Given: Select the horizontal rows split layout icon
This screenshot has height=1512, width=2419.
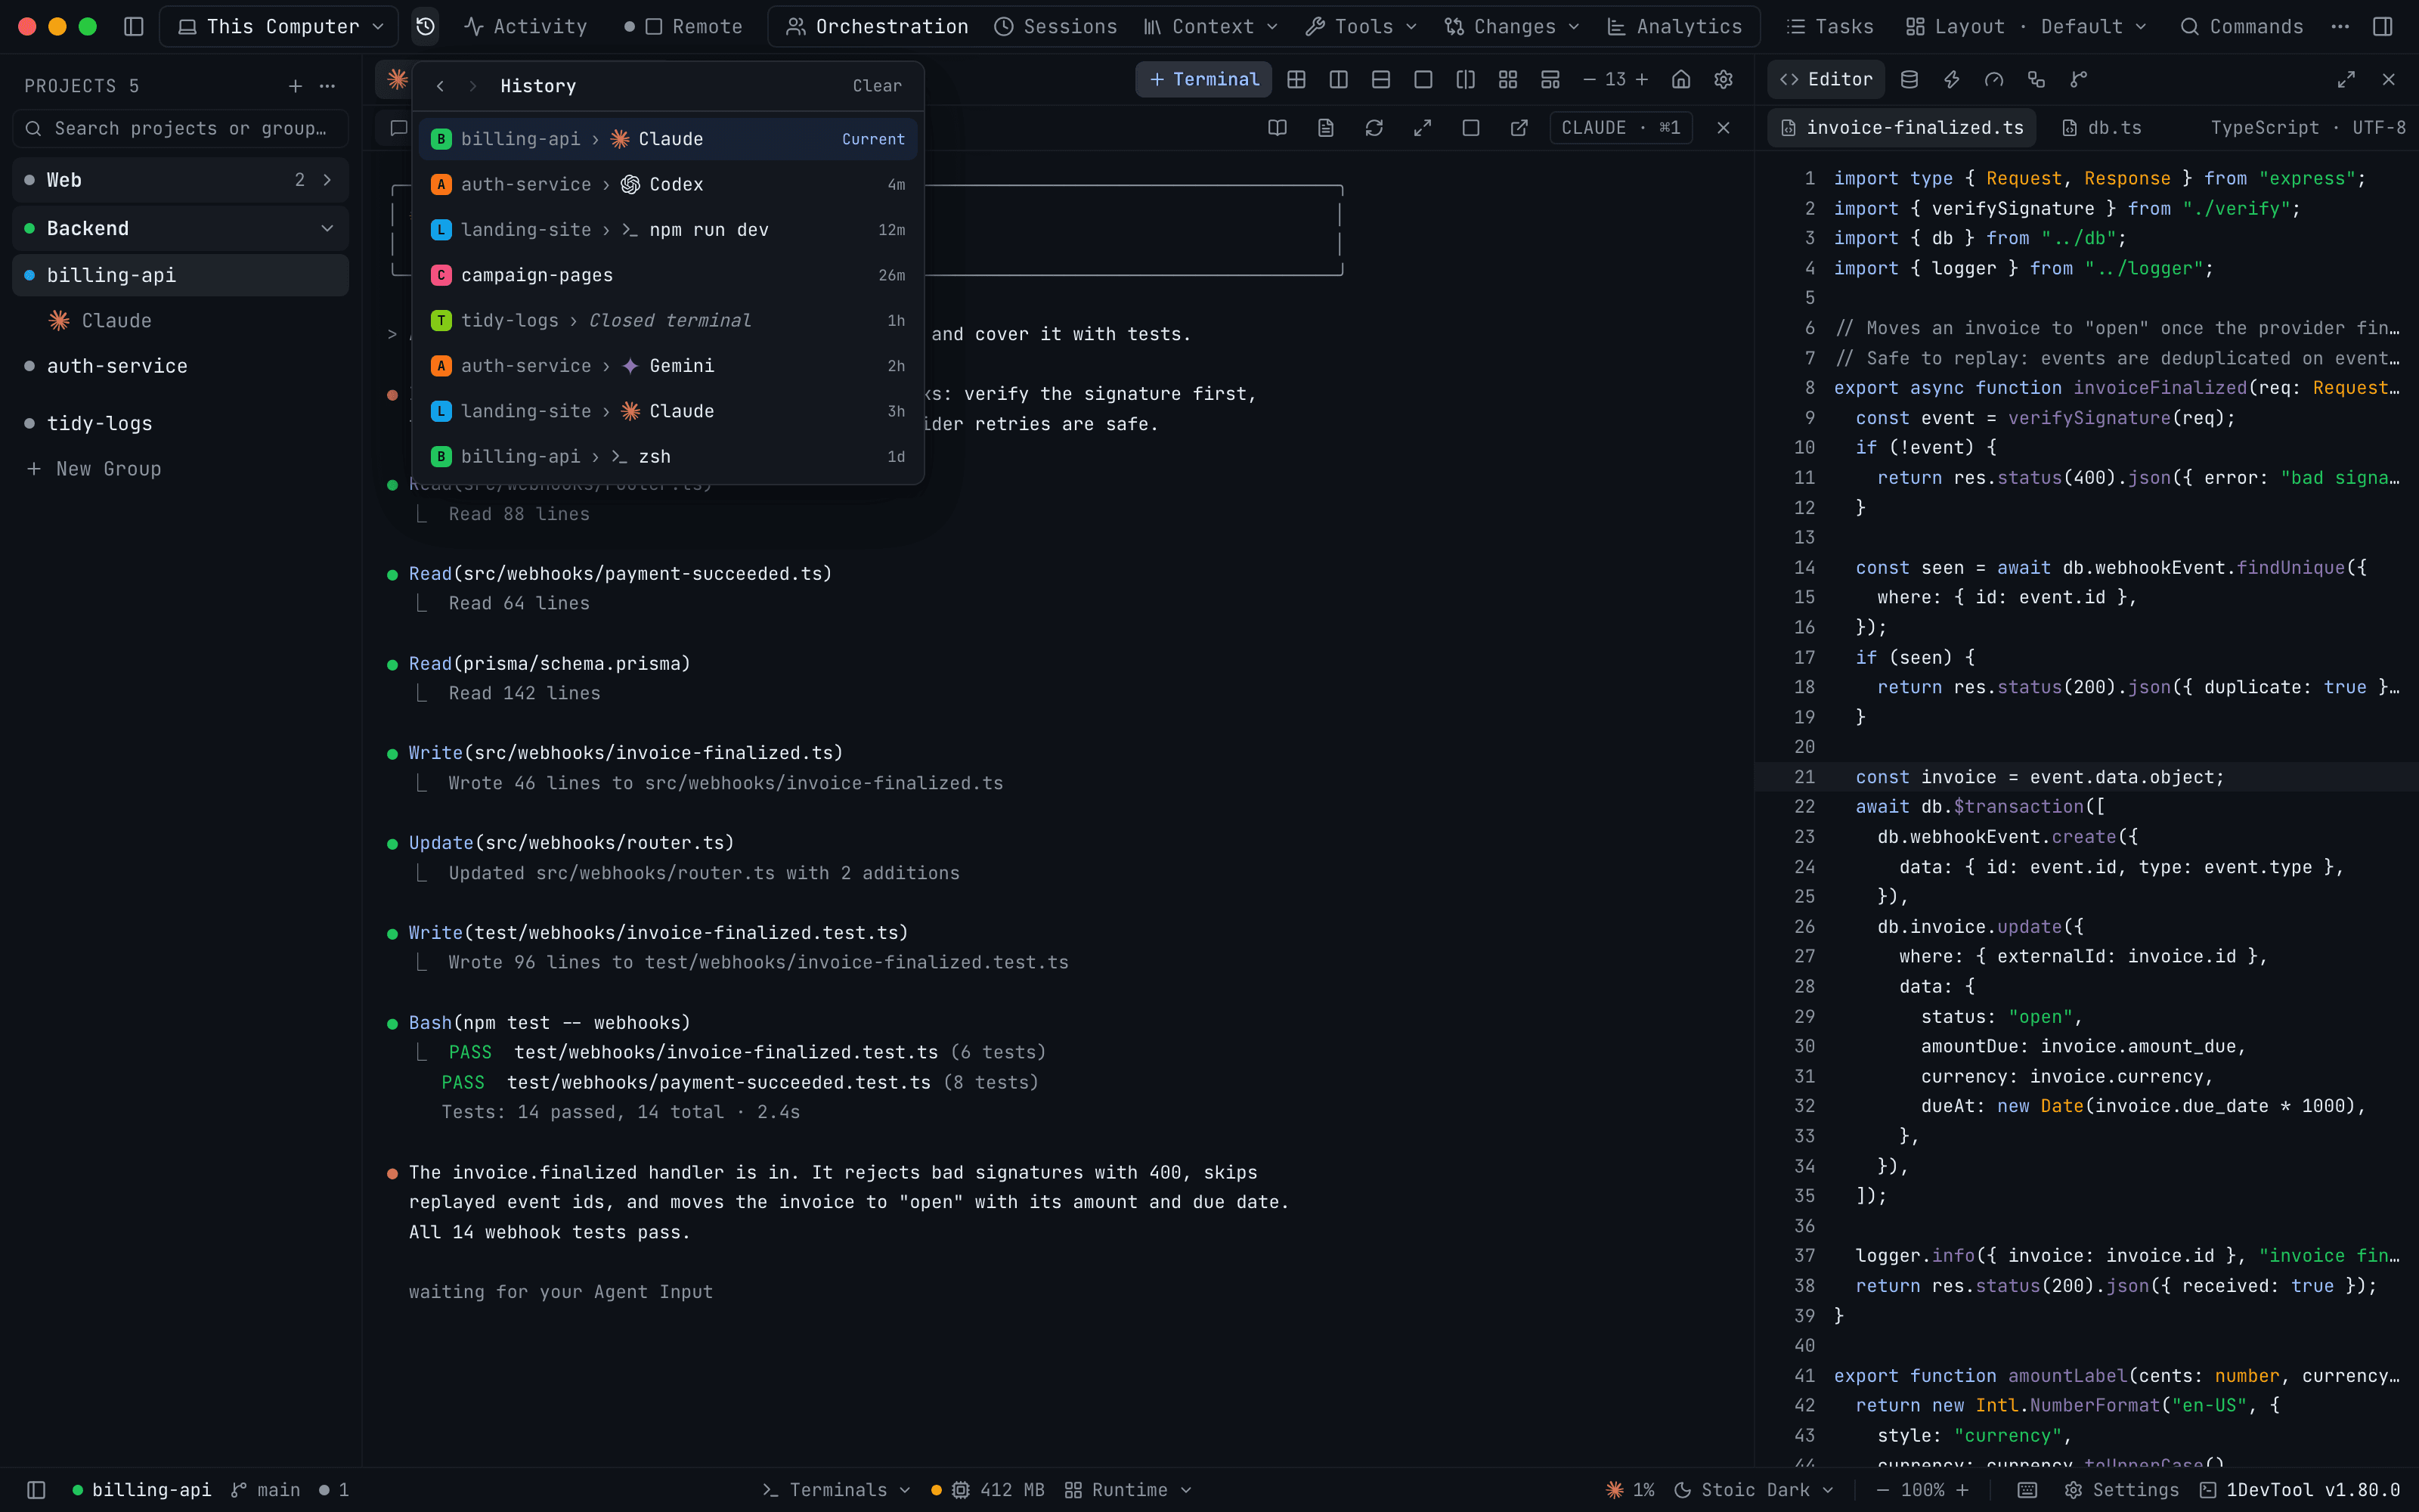Looking at the screenshot, I should [x=1380, y=79].
